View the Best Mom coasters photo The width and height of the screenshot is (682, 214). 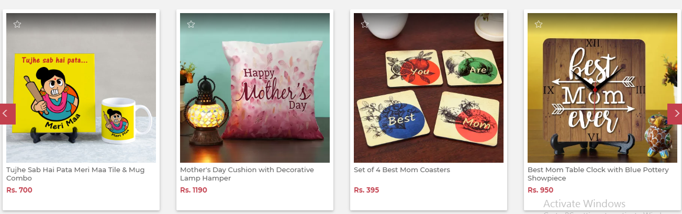429,88
